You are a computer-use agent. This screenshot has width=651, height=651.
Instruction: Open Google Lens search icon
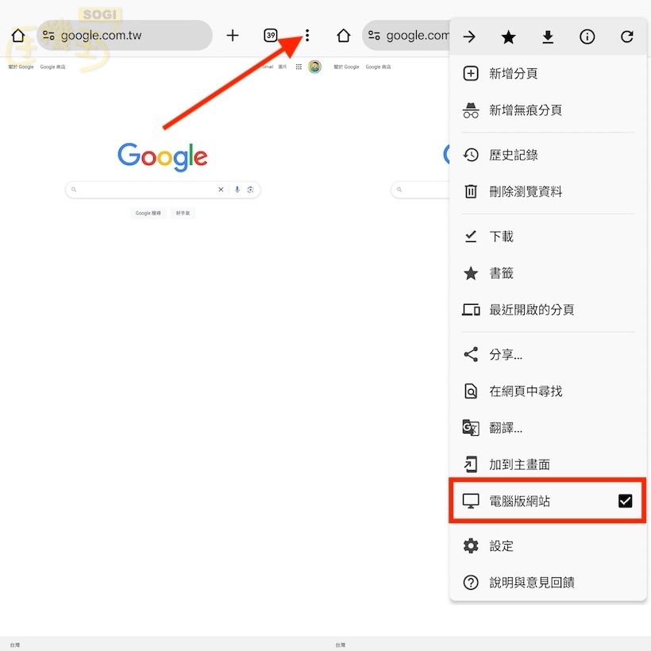pos(250,190)
